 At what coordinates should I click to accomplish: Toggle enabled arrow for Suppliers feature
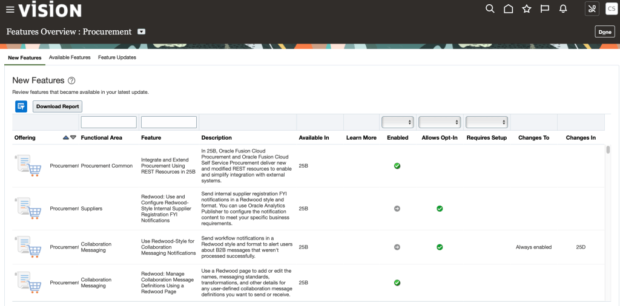click(397, 209)
